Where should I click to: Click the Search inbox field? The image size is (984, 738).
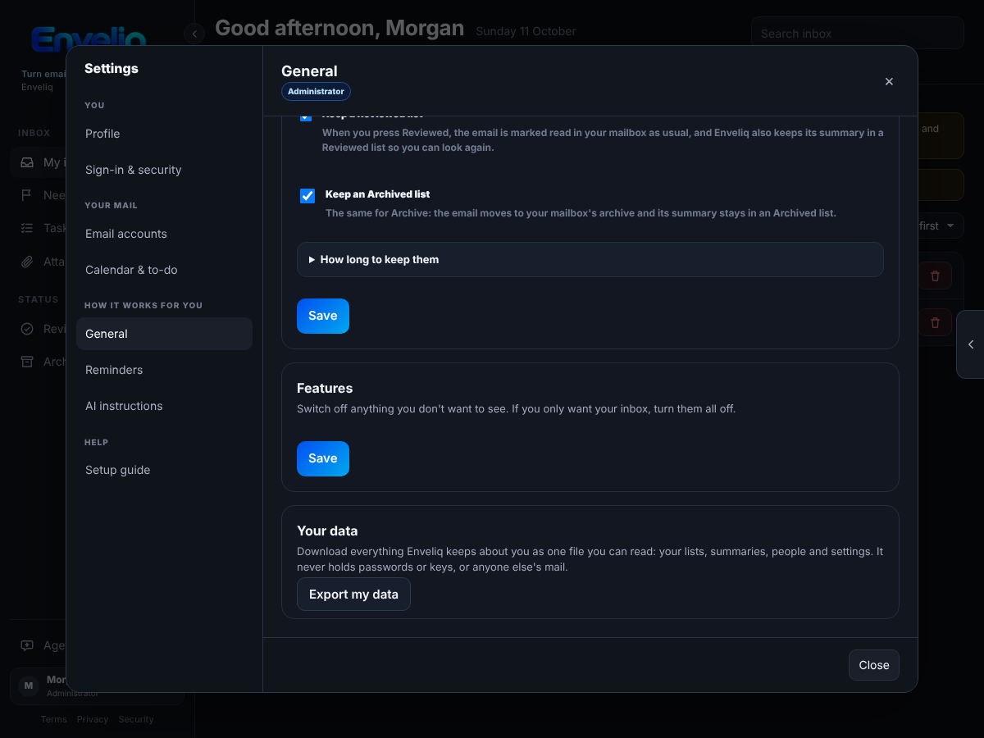click(857, 34)
